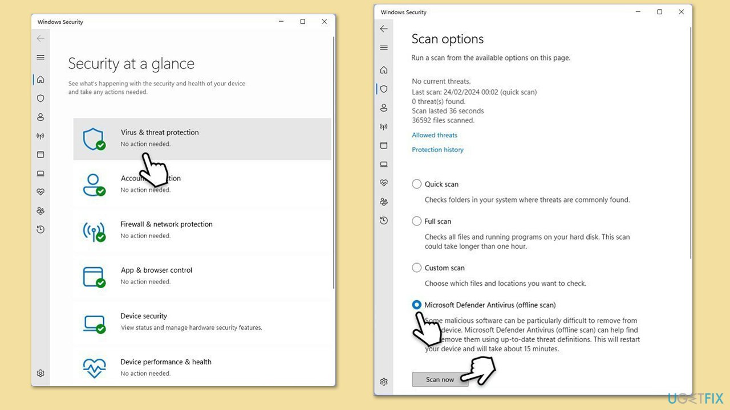Open Protection history link
The image size is (730, 410).
pyautogui.click(x=437, y=150)
